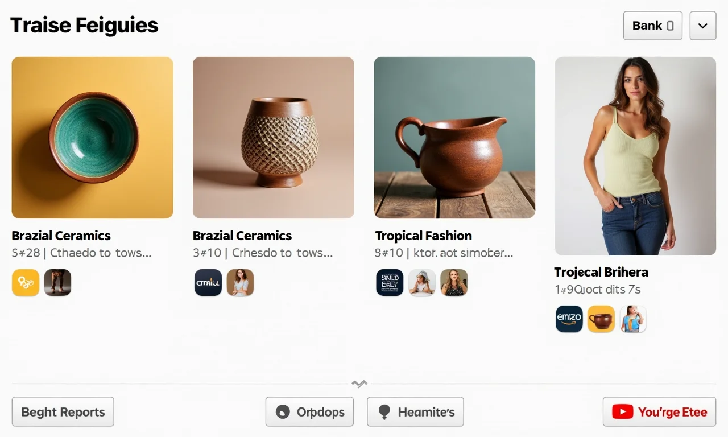The image size is (728, 437).
Task: Open the emzo store icon under Trojecal Brihera
Action: point(569,319)
